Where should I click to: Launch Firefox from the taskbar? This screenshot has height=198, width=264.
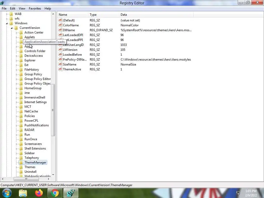[x=39, y=193]
